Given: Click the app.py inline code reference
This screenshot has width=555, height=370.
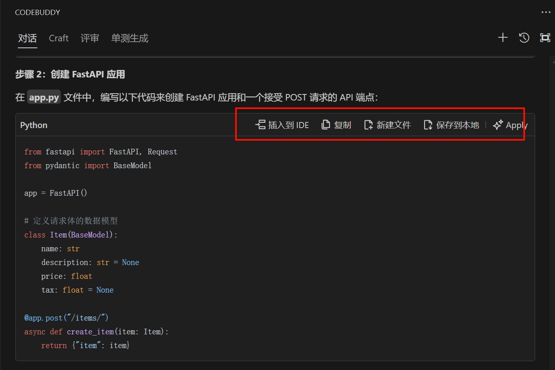Looking at the screenshot, I should (44, 98).
